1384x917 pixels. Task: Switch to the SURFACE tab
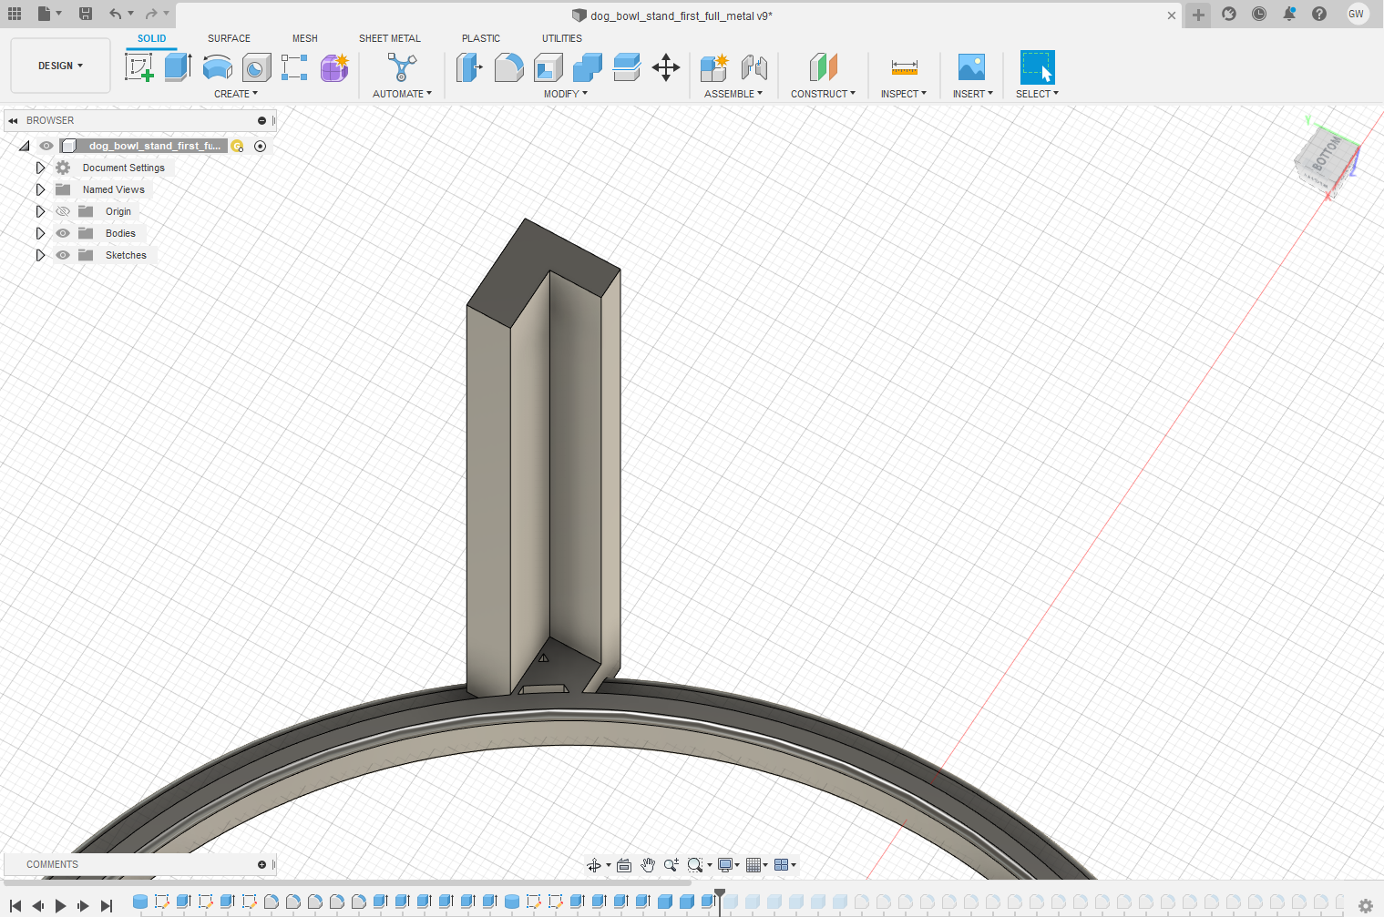pos(229,38)
